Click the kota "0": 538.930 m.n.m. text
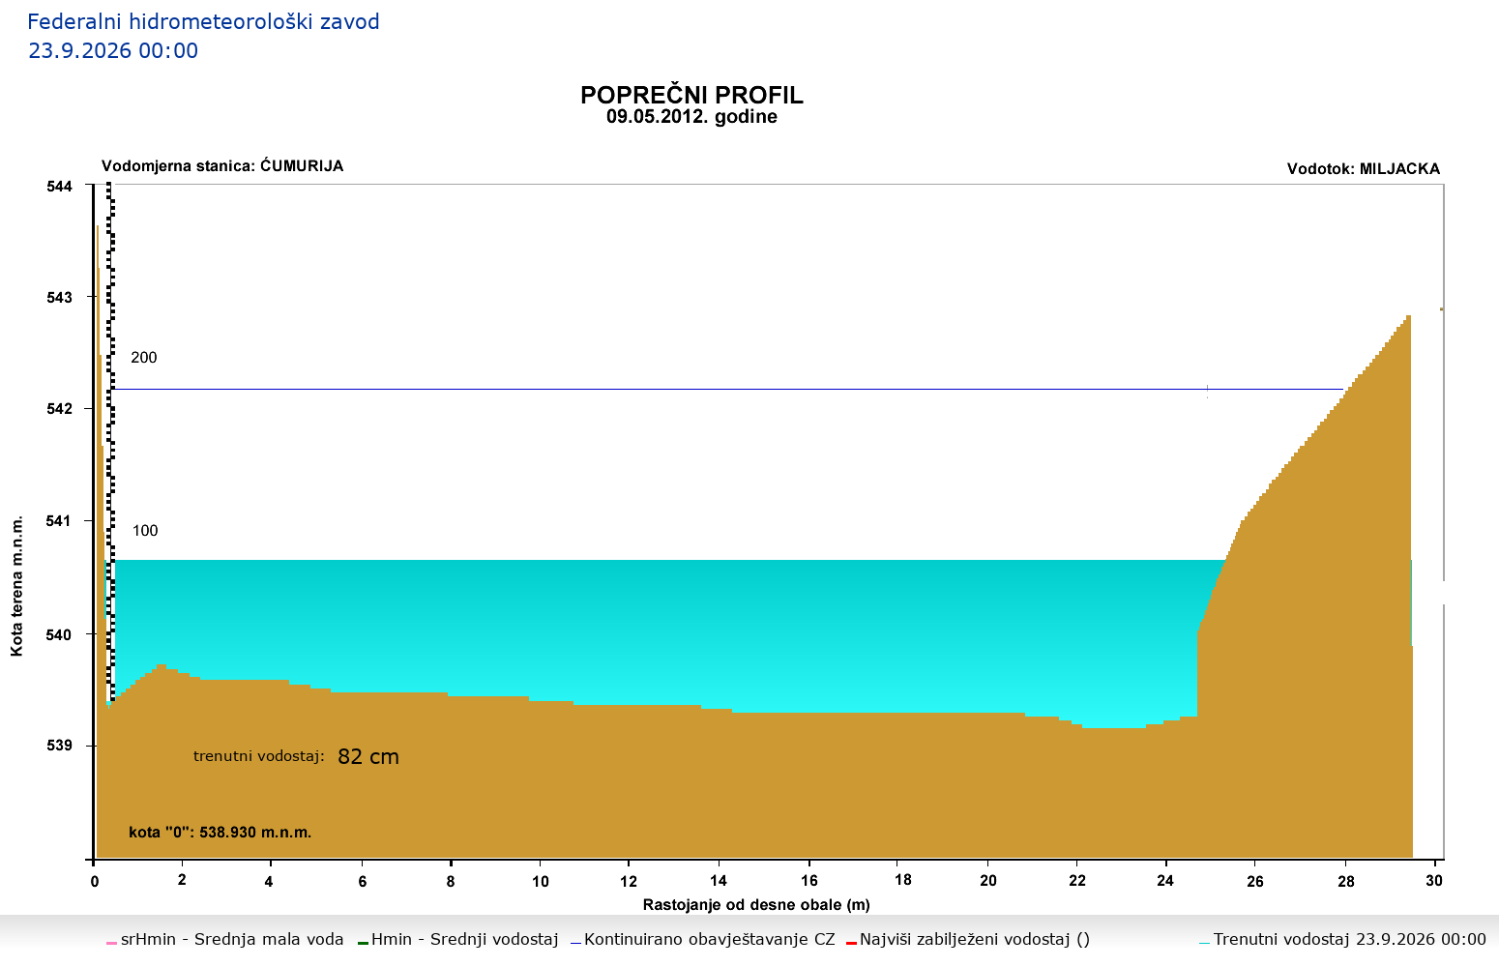The height and width of the screenshot is (967, 1499). 220,832
